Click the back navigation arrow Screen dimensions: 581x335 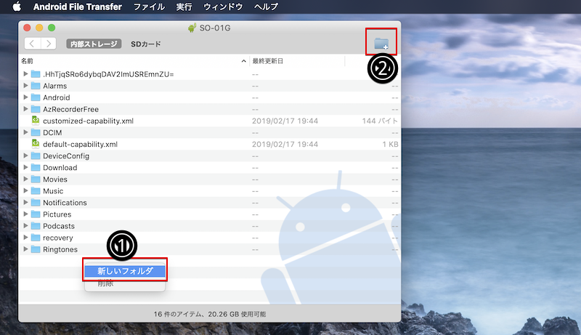[x=32, y=44]
